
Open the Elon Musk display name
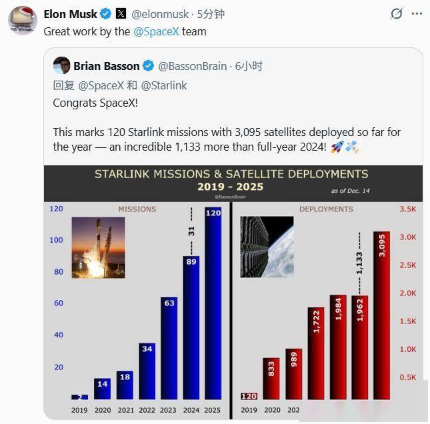coord(70,13)
